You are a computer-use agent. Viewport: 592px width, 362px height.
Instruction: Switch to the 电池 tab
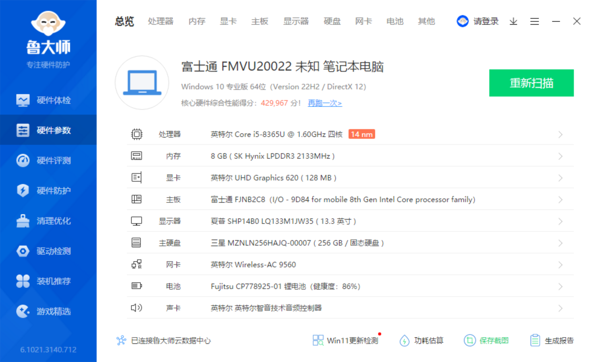click(x=395, y=21)
